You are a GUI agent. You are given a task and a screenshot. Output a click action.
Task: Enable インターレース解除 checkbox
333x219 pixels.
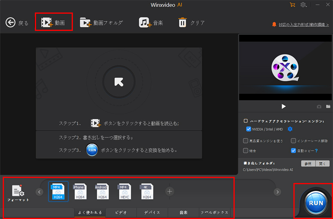(293, 140)
